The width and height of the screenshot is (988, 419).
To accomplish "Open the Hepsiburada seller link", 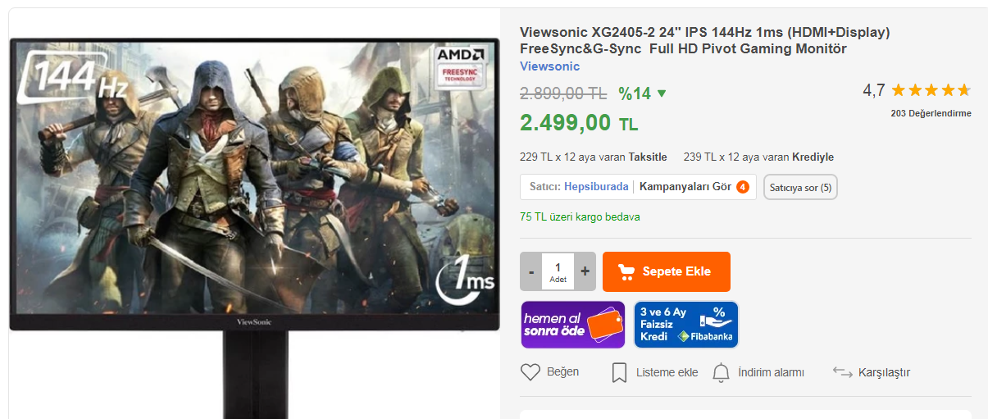I will 596,187.
